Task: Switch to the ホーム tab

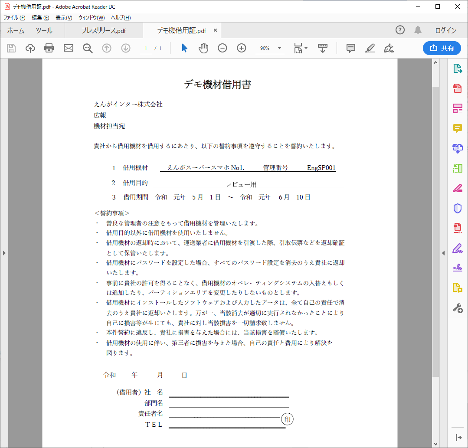Action: (16, 30)
